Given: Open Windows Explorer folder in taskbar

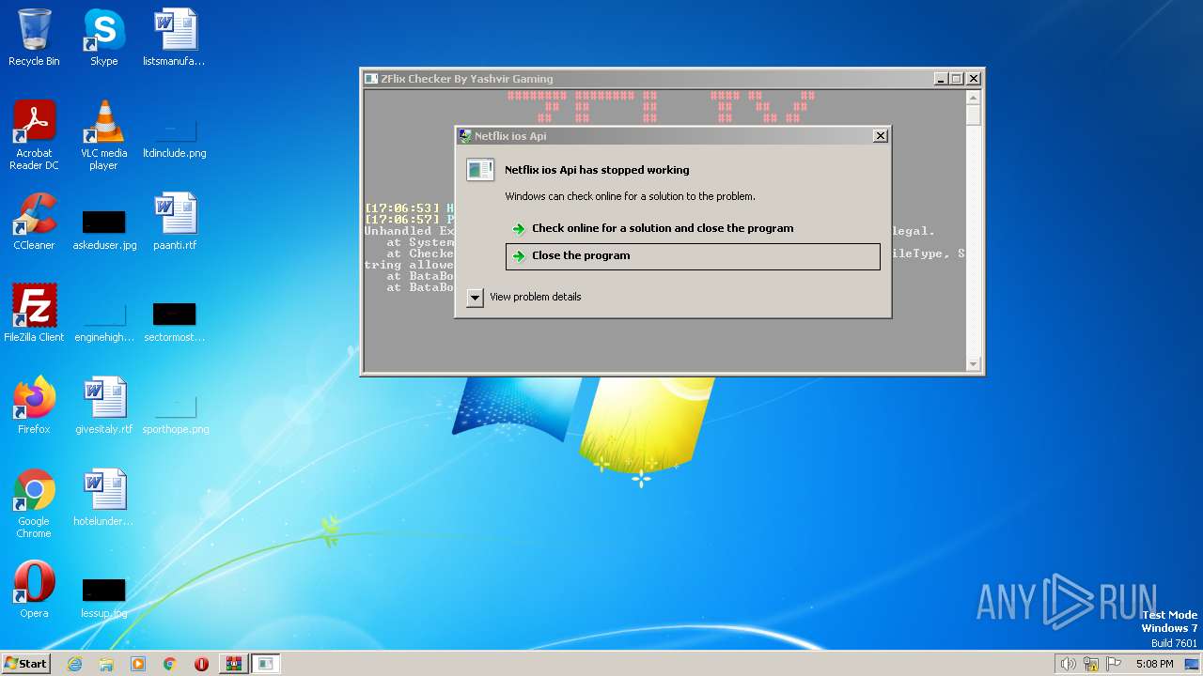Looking at the screenshot, I should (106, 664).
